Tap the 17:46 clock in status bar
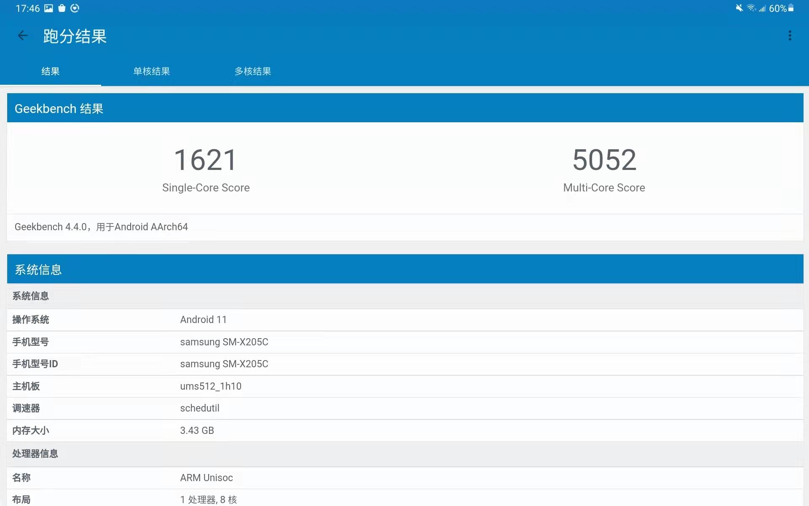Viewport: 809px width, 506px height. coord(28,8)
